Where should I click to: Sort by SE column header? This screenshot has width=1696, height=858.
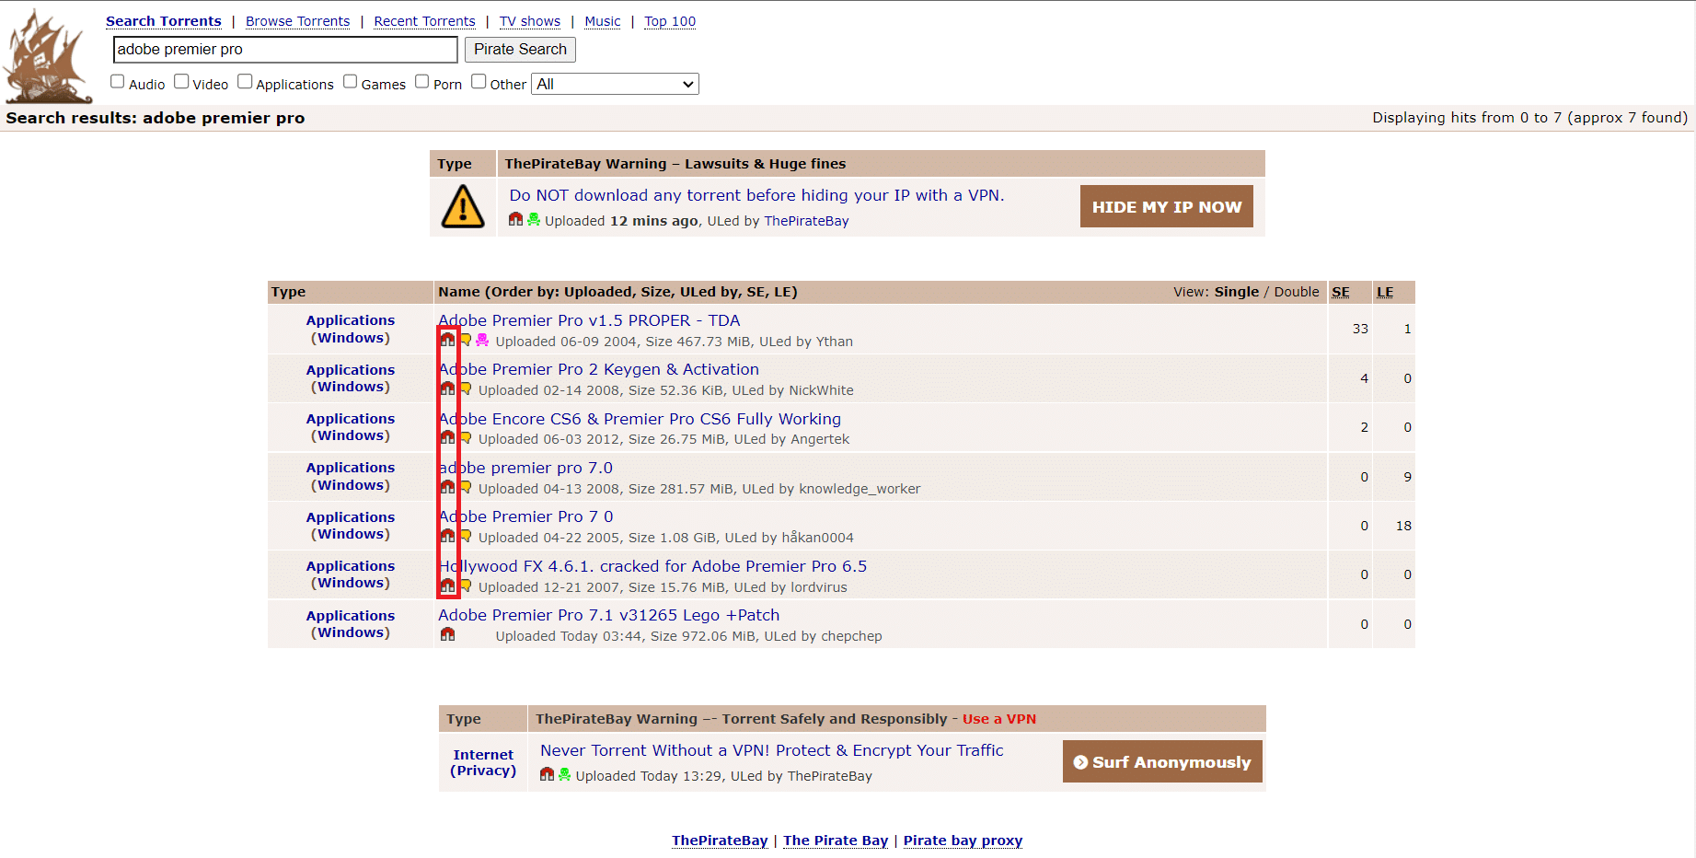[x=1341, y=292]
